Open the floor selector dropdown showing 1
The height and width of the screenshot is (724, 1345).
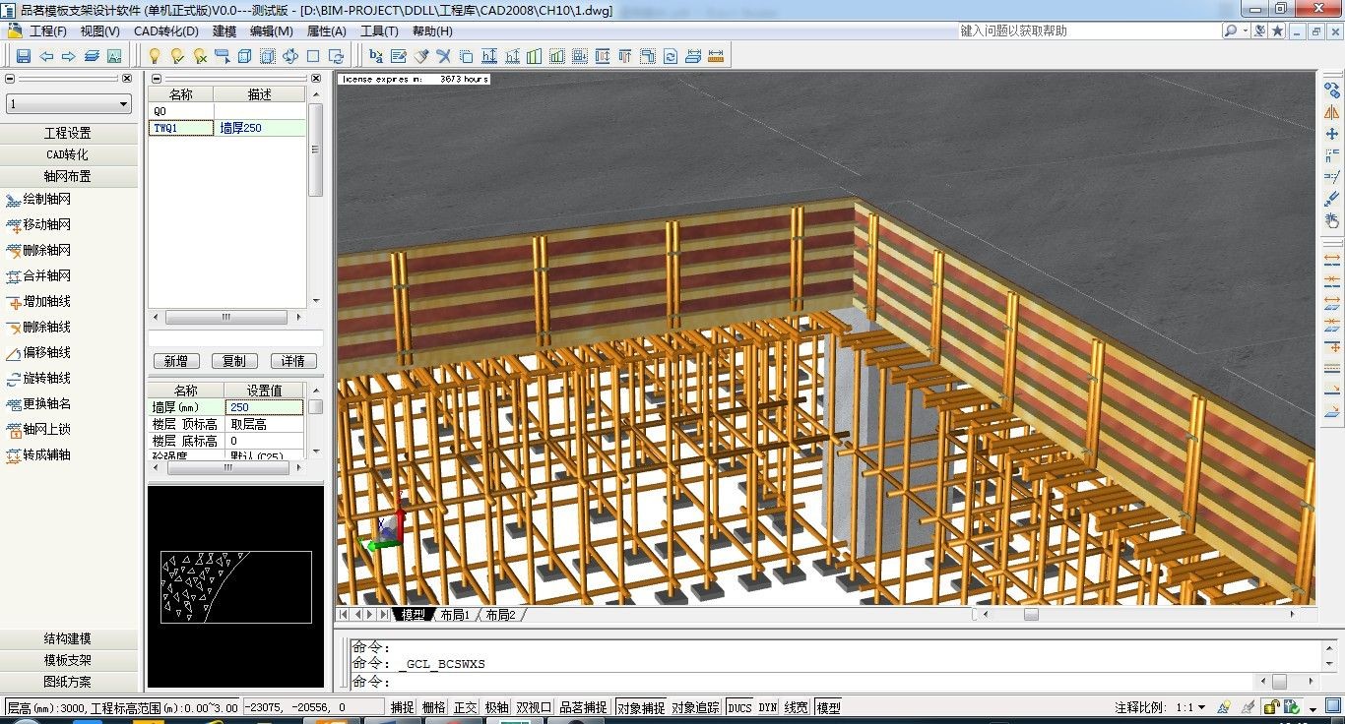(x=69, y=104)
